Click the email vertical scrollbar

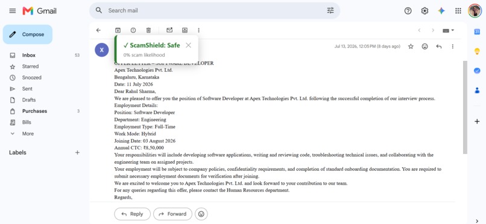click(465, 107)
